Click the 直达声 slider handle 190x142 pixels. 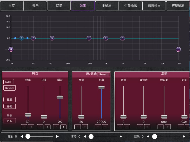point(144,117)
